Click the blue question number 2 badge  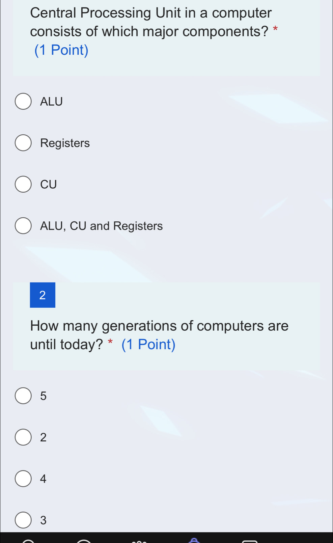[43, 295]
